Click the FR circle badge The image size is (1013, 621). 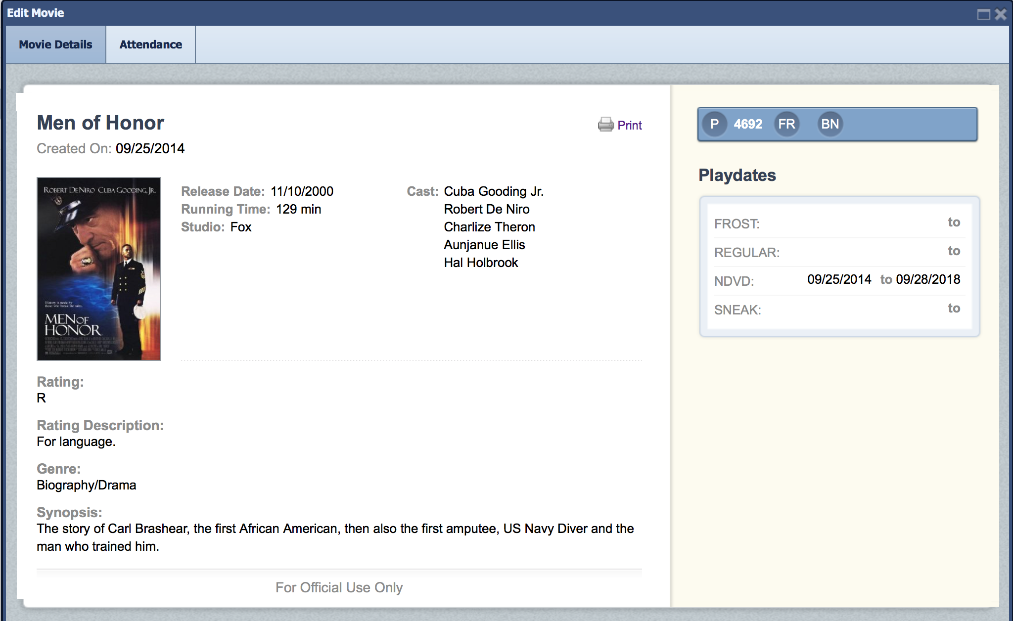[x=786, y=124]
